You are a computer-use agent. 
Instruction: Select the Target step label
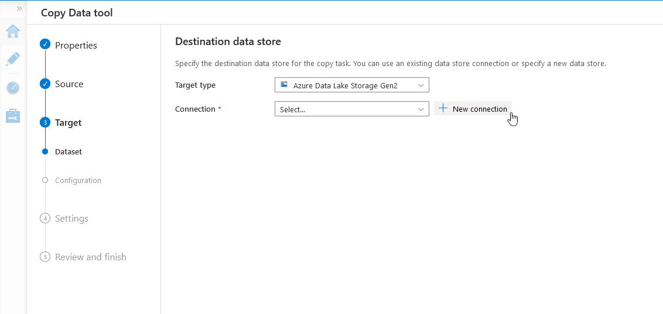point(68,123)
